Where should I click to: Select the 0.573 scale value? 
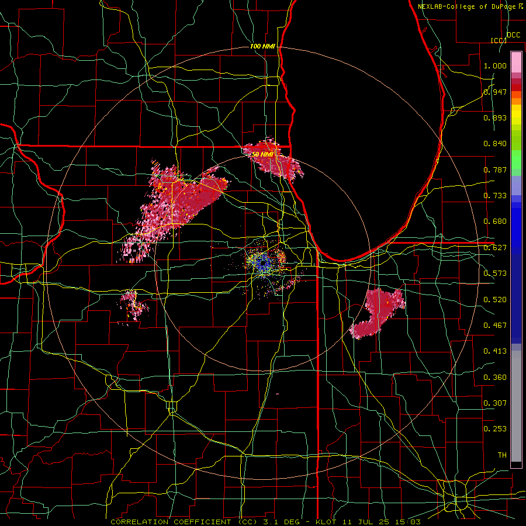click(x=495, y=274)
